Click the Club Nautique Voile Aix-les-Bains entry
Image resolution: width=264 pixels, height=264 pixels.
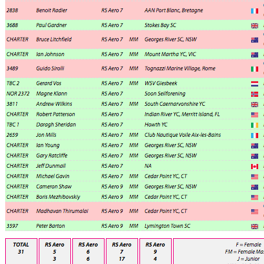coord(183,135)
